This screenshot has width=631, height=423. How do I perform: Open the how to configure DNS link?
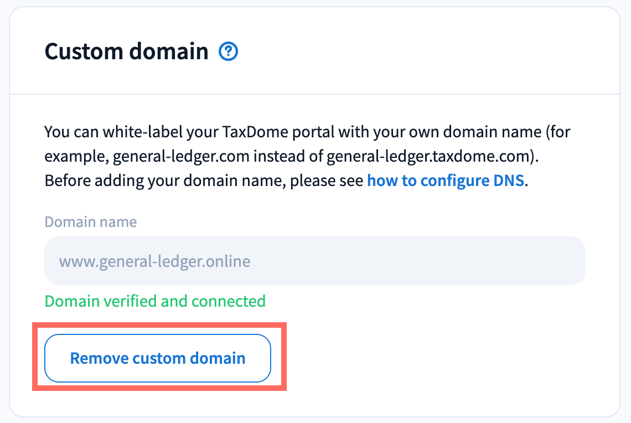[x=445, y=181]
